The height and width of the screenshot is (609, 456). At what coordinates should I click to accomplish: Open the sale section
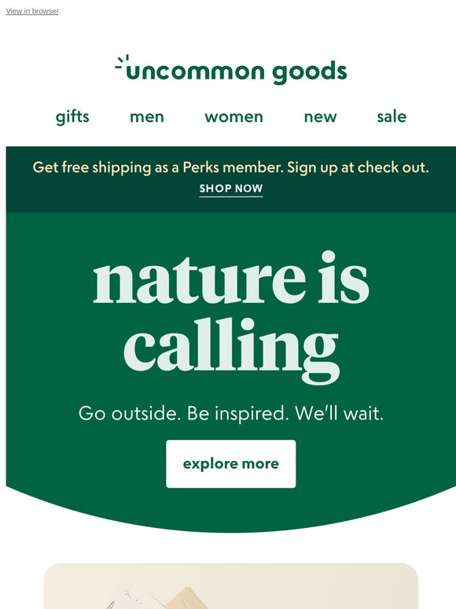[x=392, y=116]
